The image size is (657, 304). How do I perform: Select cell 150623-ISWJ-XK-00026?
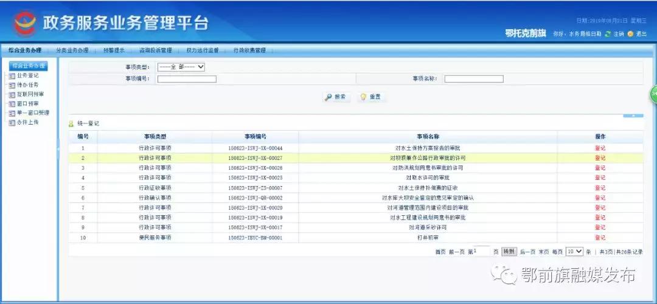click(x=255, y=168)
